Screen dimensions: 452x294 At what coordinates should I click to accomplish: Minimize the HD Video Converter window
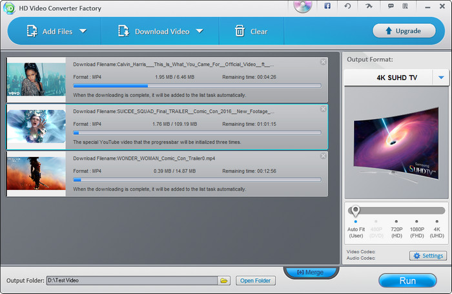(427, 6)
